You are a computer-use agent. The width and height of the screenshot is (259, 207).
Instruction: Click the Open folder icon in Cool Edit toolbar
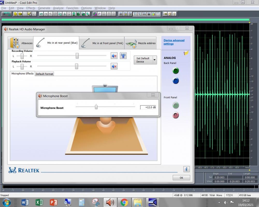20,14
